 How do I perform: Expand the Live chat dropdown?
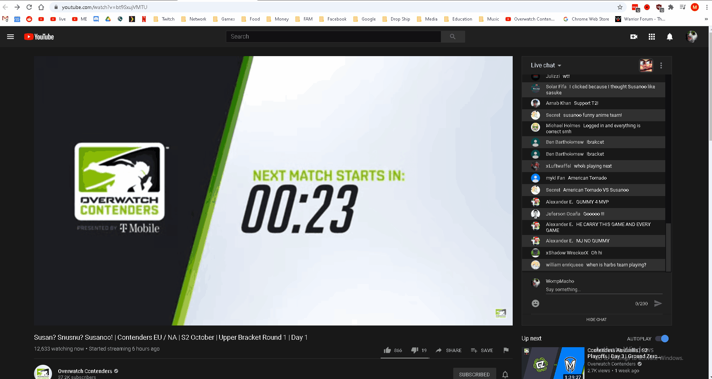coord(546,65)
